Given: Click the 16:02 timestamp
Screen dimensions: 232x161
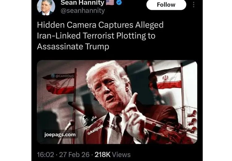Looking at the screenshot, I should coord(45,154).
